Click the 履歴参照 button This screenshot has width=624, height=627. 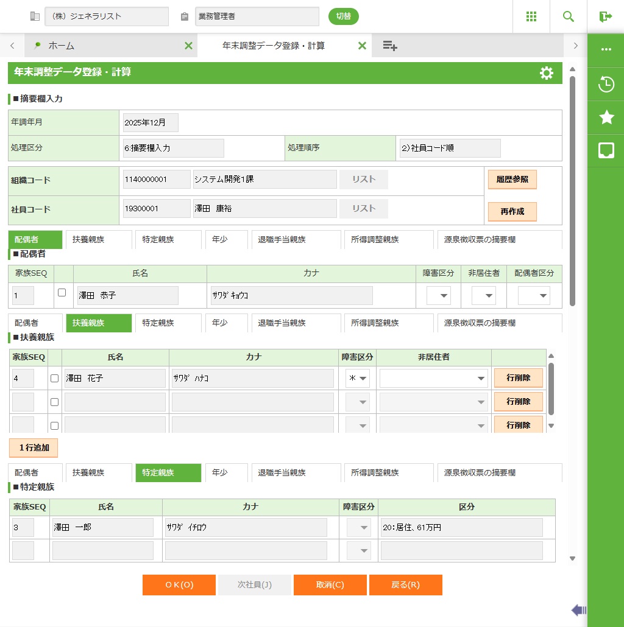pyautogui.click(x=512, y=180)
